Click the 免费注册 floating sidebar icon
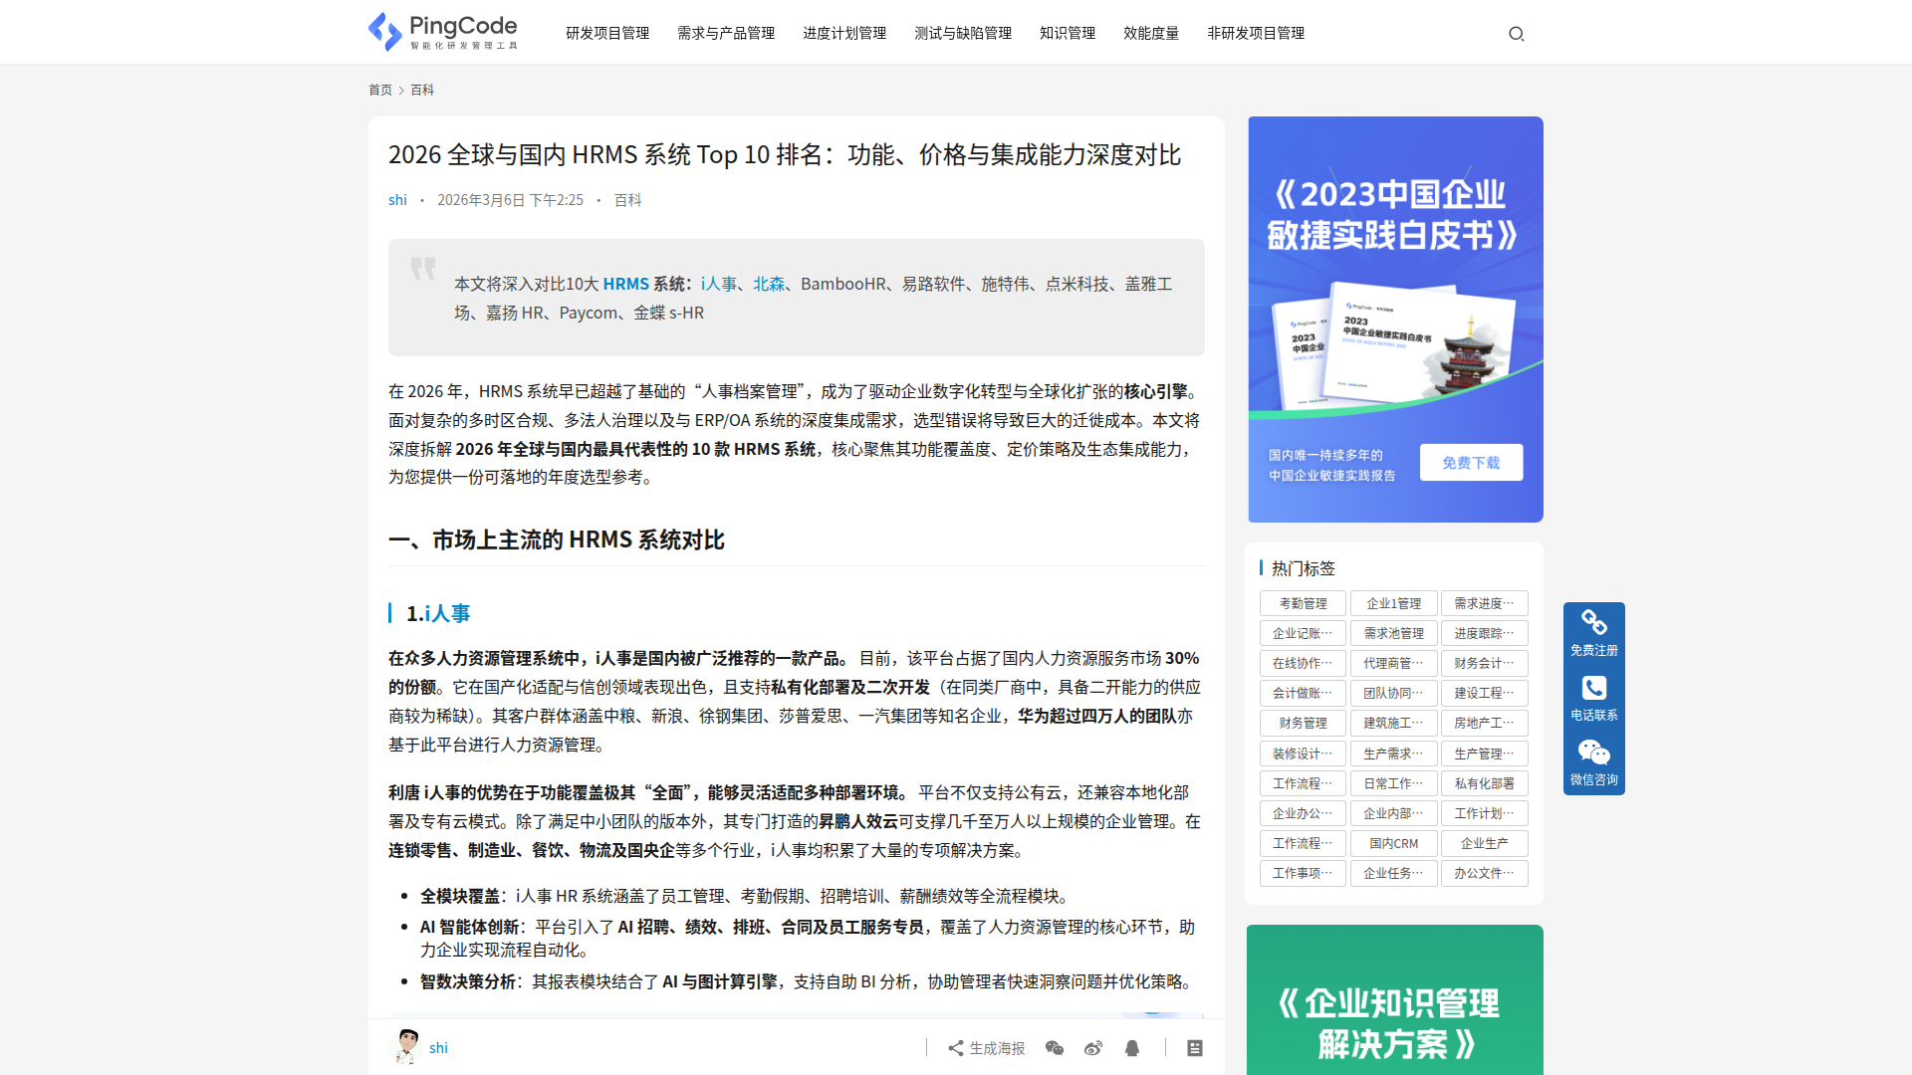Viewport: 1912px width, 1075px height. tap(1594, 633)
